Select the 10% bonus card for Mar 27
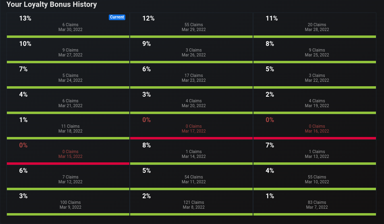384x224 pixels. coord(68,51)
